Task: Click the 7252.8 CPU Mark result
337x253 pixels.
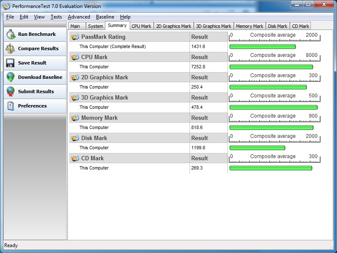Action: pyautogui.click(x=198, y=67)
